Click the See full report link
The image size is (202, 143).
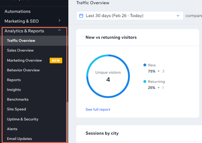98,109
